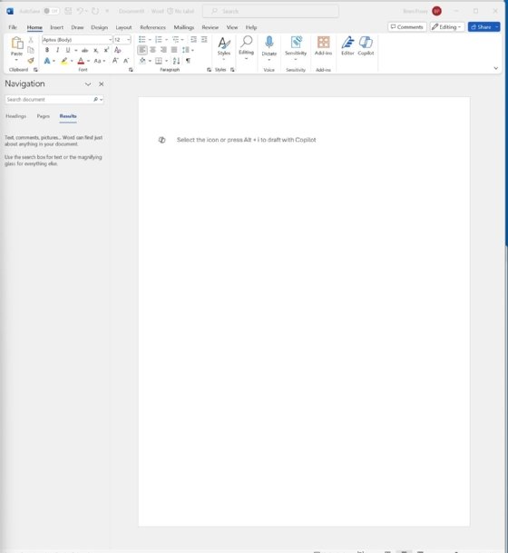Sort paragraph contents icon

click(177, 61)
